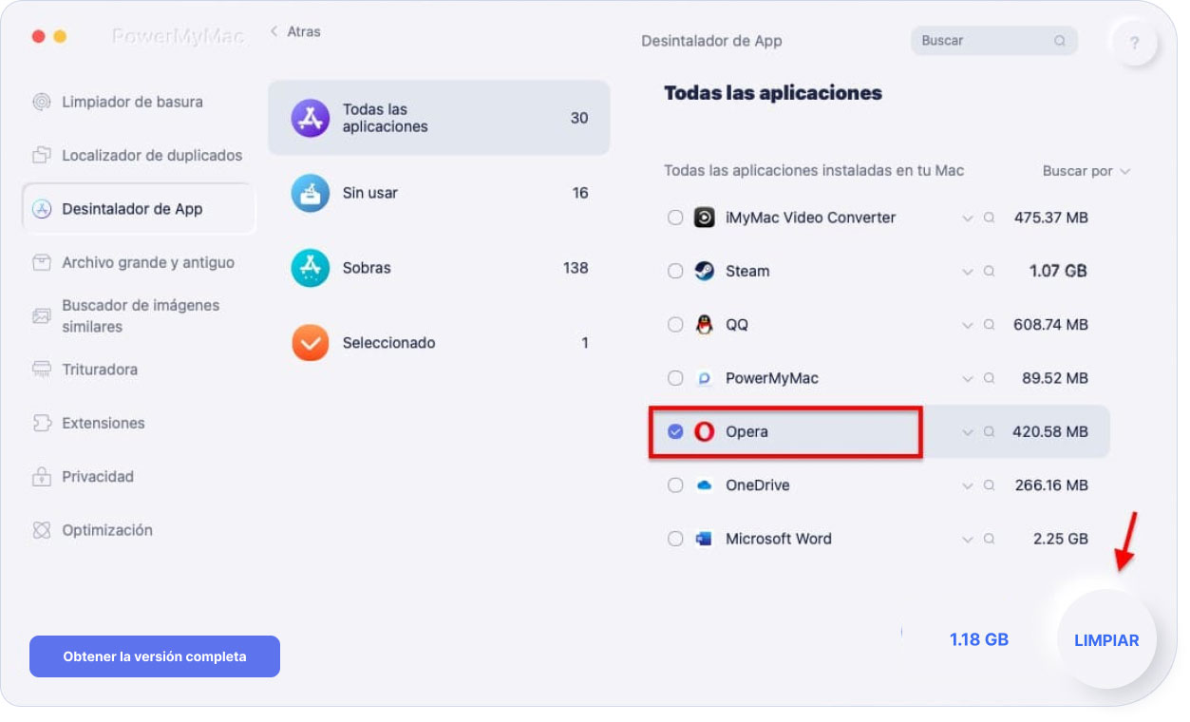Click the magnifier icon in PowerMyMac row
Image resolution: width=1190 pixels, height=722 pixels.
pyautogui.click(x=989, y=378)
